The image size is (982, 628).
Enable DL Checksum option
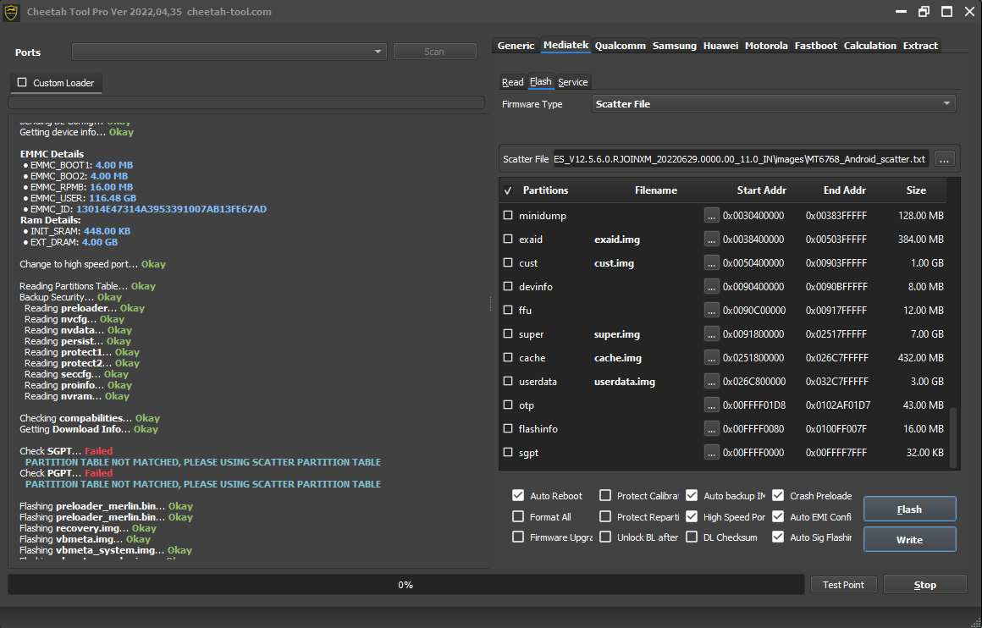point(692,537)
